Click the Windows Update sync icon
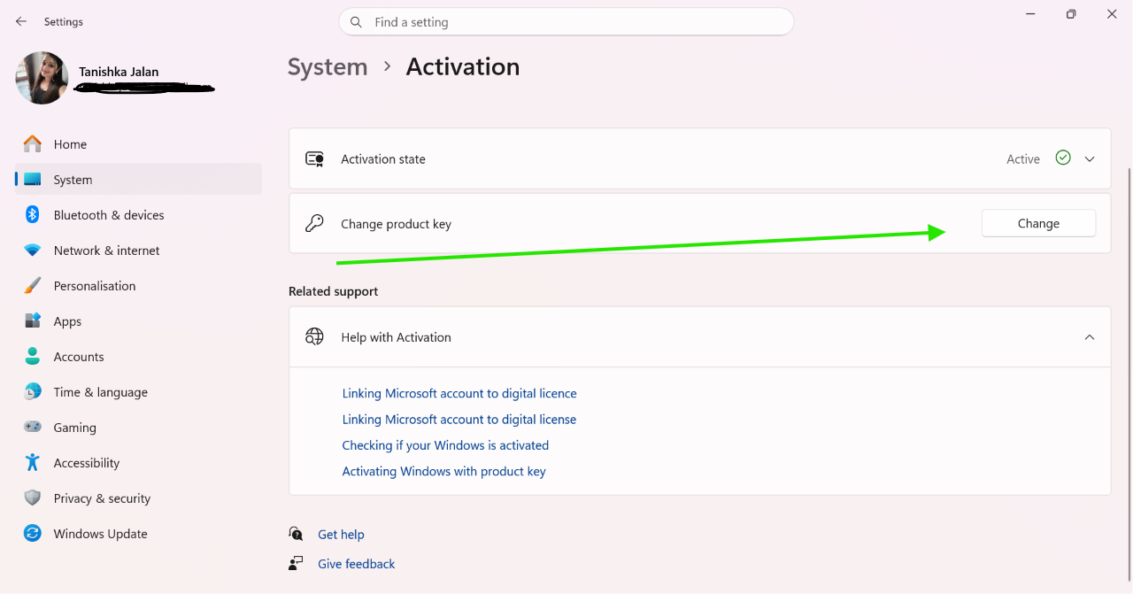 [33, 534]
